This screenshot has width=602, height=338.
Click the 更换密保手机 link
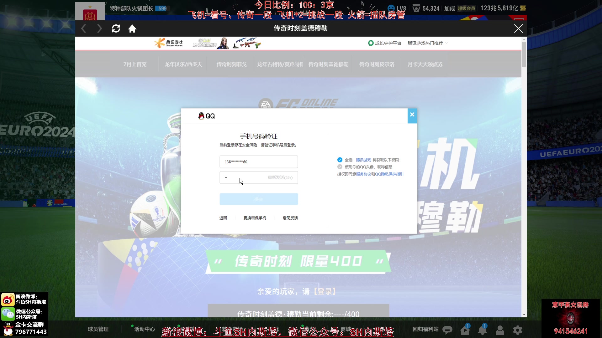click(255, 218)
